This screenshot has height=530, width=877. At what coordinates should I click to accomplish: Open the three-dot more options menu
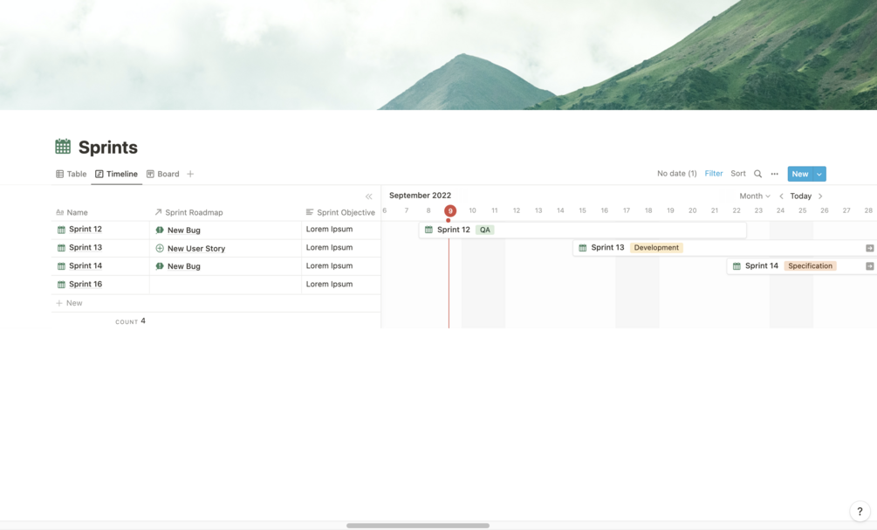(775, 174)
